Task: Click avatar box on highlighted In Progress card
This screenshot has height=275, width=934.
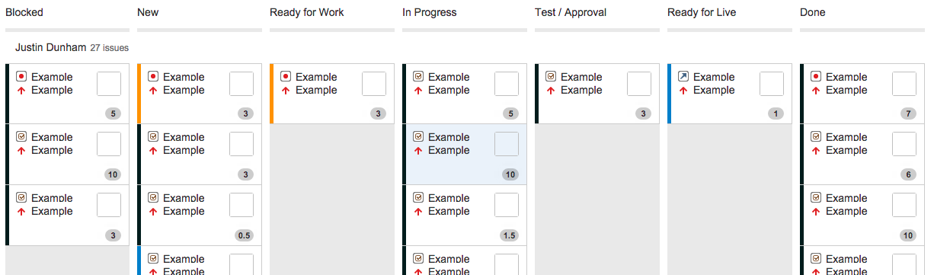Action: point(507,144)
